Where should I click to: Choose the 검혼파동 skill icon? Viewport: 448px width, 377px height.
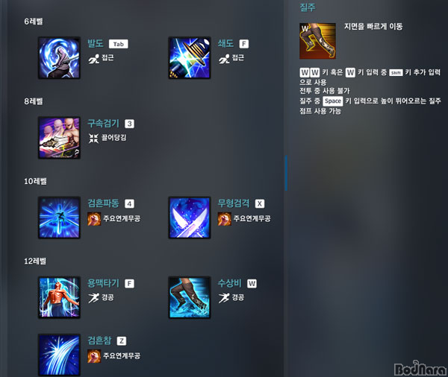[59, 218]
